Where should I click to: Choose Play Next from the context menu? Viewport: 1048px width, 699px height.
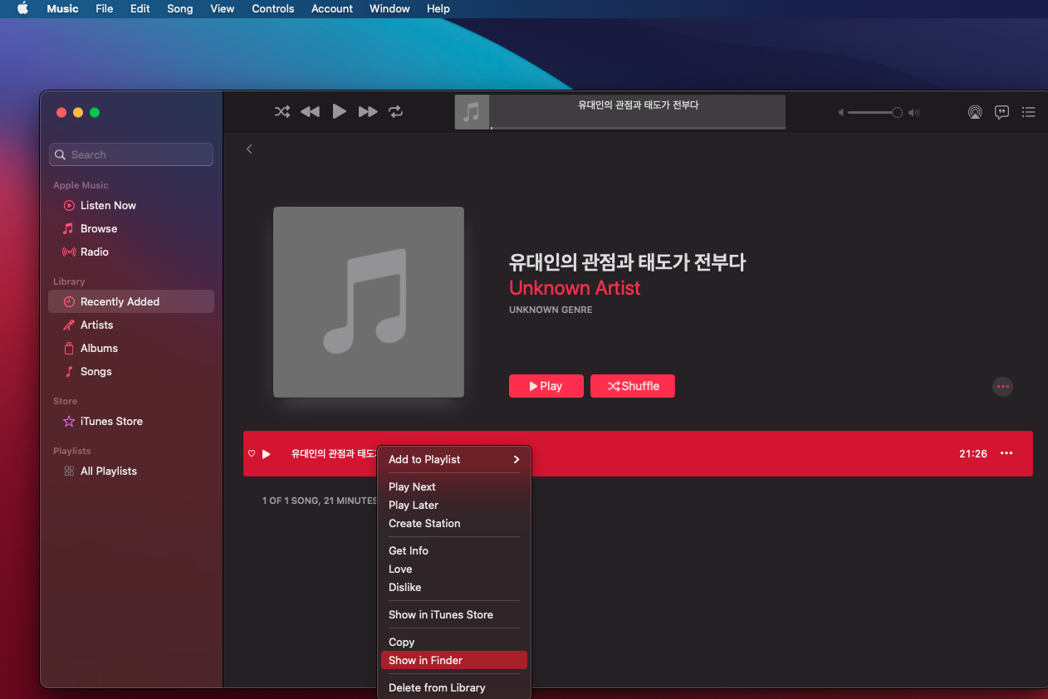(x=454, y=486)
